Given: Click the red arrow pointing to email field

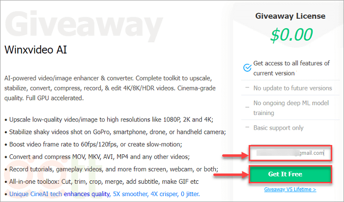Looking at the screenshot, I should coord(235,156).
